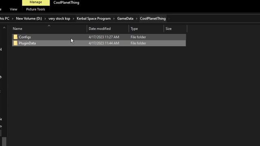Select the PluginData folder name
This screenshot has height=146, width=260.
point(27,43)
